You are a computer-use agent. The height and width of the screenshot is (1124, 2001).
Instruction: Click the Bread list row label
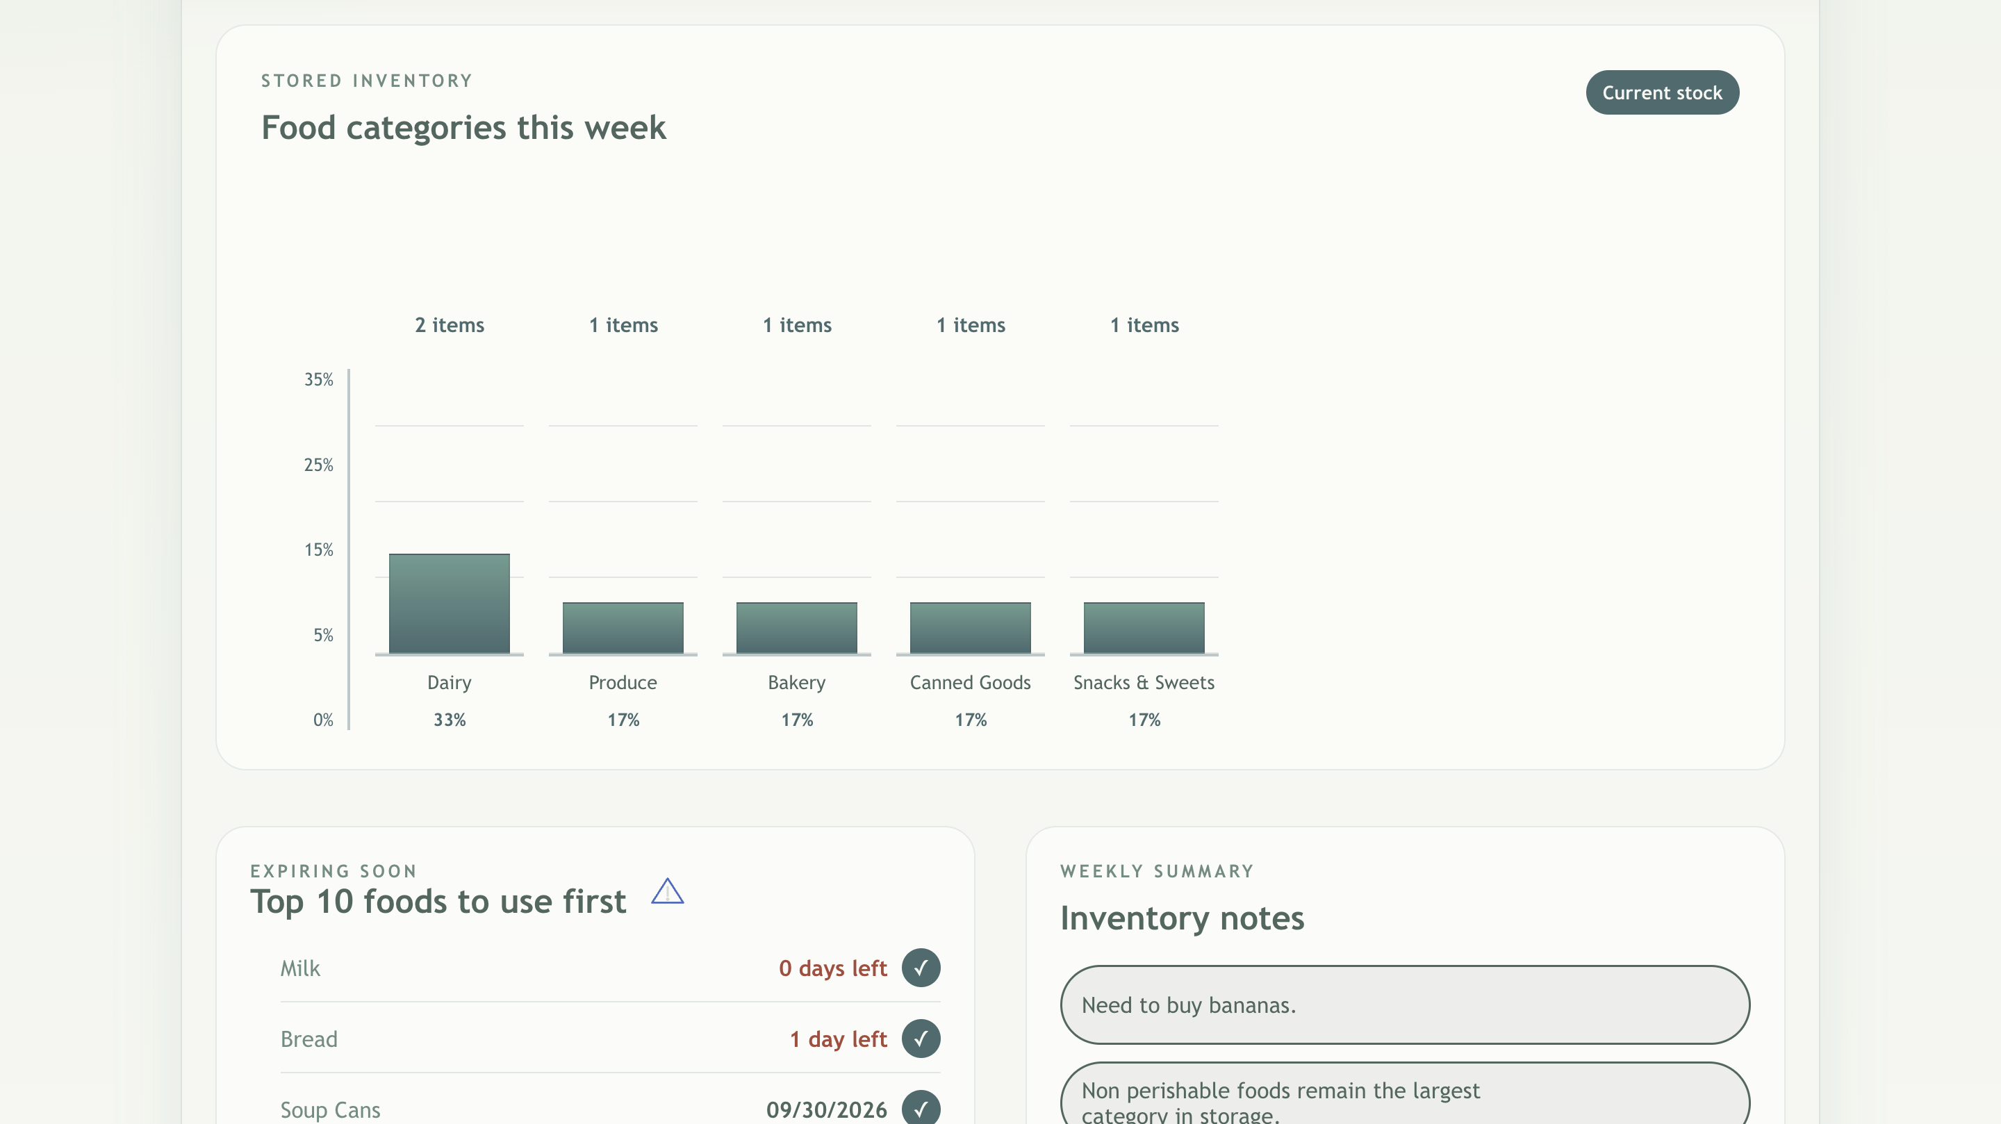pos(308,1039)
